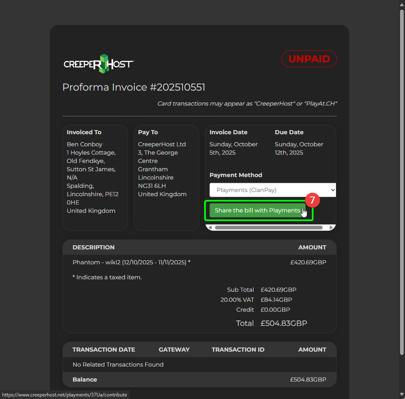
Task: Select the GATEWAY column header
Action: [174, 350]
